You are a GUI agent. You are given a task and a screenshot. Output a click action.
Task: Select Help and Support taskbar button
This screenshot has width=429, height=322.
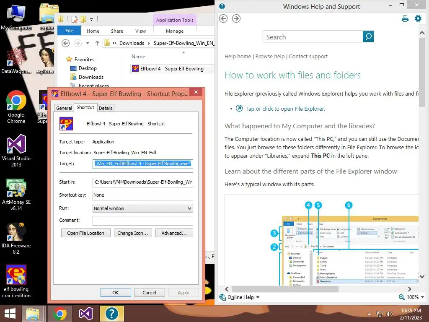[x=111, y=314]
